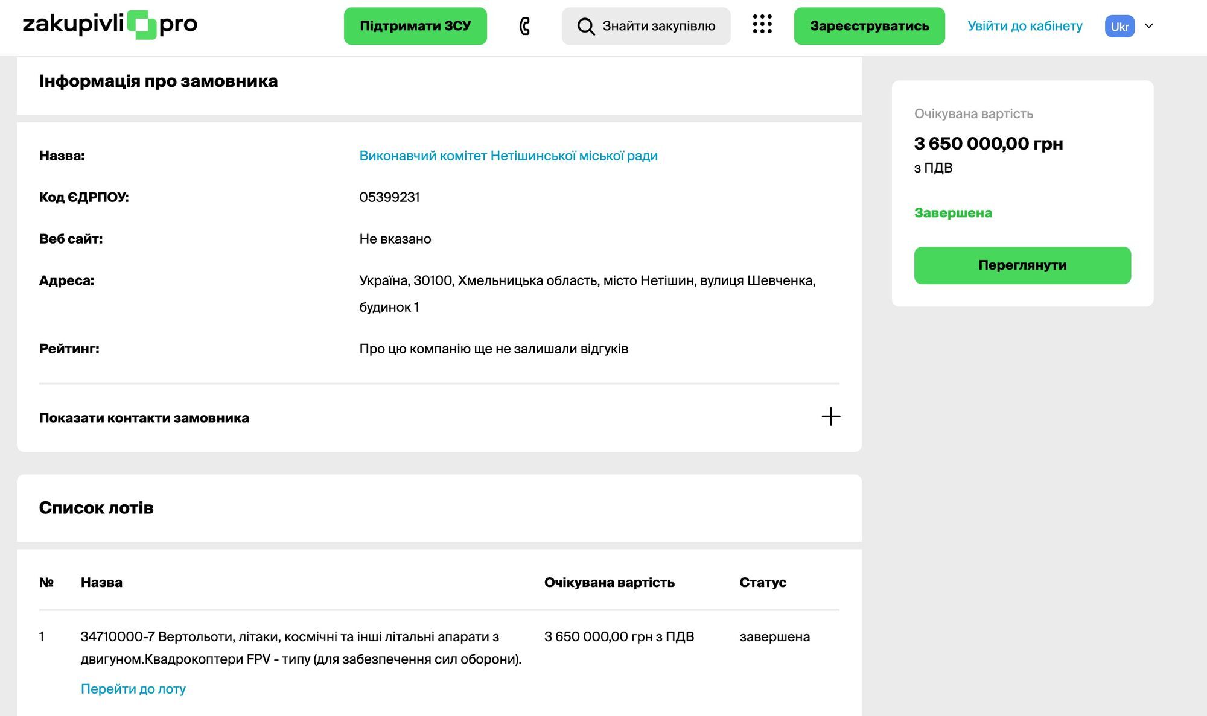This screenshot has height=716, width=1207.
Task: Click Переглянути button
Action: (x=1022, y=265)
